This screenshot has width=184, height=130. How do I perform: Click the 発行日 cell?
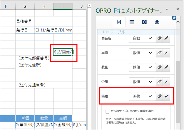[x=25, y=30]
